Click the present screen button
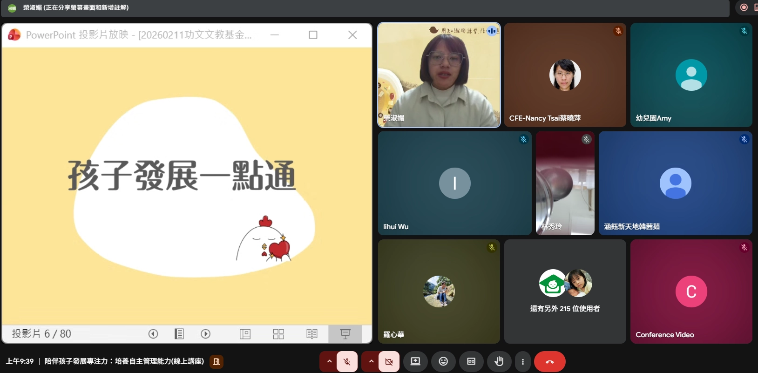 click(x=415, y=361)
